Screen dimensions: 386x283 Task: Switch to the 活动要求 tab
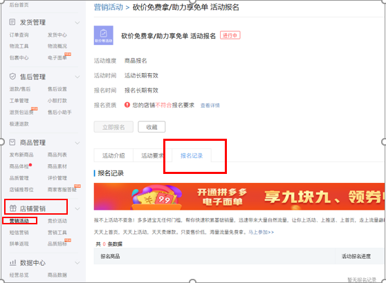(152, 155)
